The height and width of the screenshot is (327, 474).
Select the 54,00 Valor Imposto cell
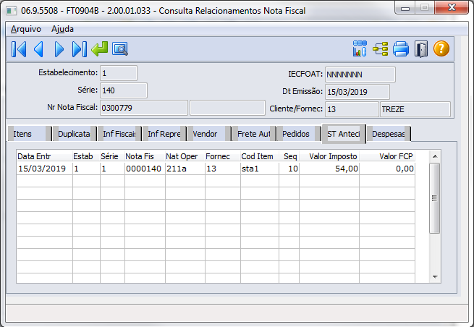[329, 169]
